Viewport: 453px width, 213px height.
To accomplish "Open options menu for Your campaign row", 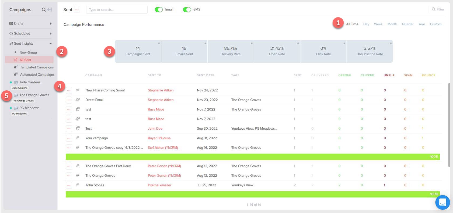I will pos(69,138).
